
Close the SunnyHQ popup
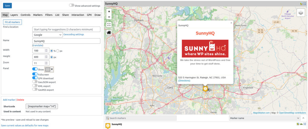(x=231, y=23)
